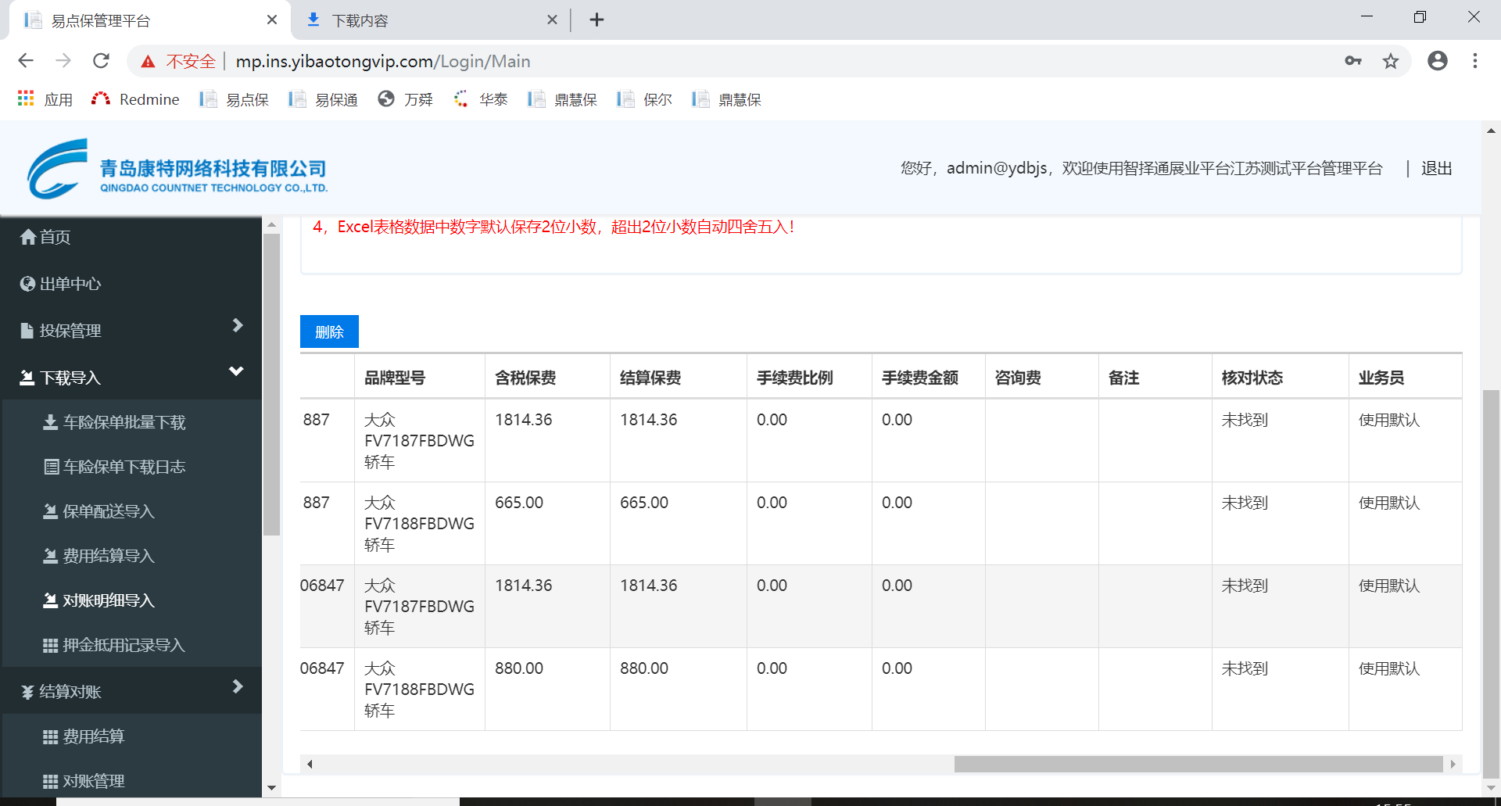Expand the 结算对账 sidebar section
The image size is (1501, 806).
pos(131,691)
